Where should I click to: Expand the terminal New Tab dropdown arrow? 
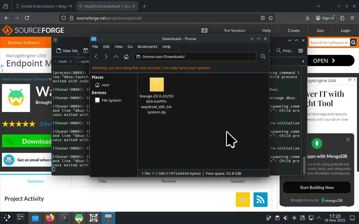[x=78, y=53]
